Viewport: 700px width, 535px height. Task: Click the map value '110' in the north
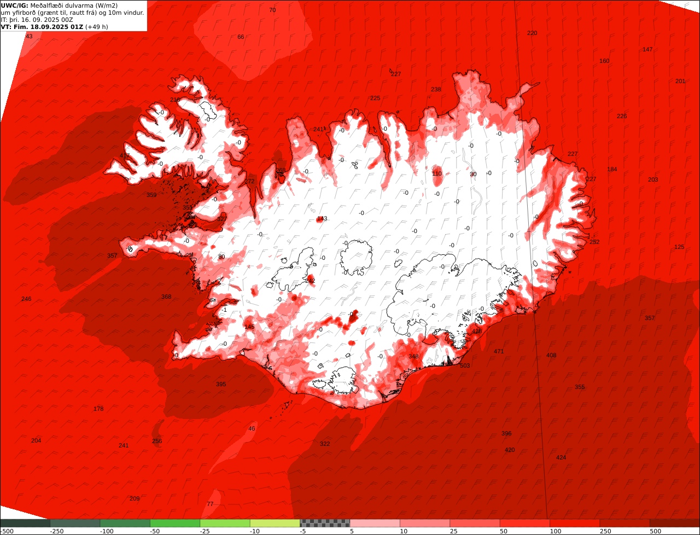coord(437,173)
